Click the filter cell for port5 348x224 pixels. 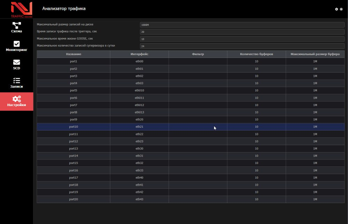(x=198, y=90)
